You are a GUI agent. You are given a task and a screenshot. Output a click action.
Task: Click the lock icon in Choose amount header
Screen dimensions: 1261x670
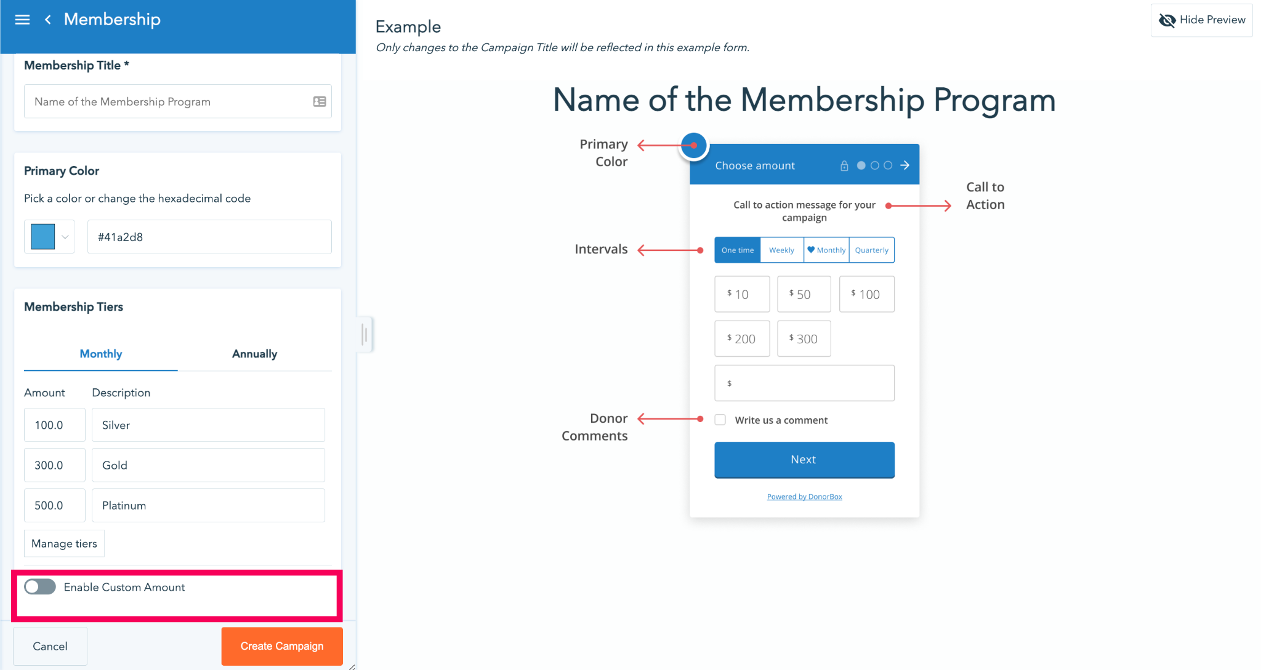click(844, 166)
